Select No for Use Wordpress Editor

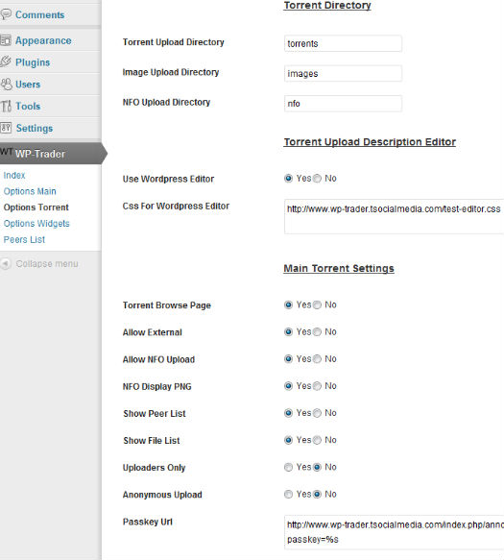coord(317,179)
